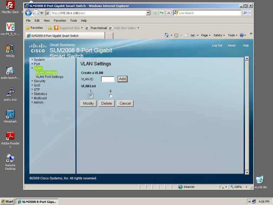This screenshot has height=205, width=273.
Task: Open the STP tree item
Action: [x=37, y=90]
